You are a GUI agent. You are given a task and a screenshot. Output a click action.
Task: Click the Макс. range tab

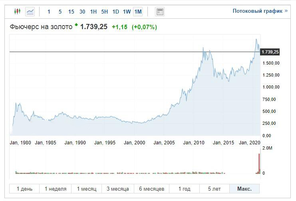[244, 189]
